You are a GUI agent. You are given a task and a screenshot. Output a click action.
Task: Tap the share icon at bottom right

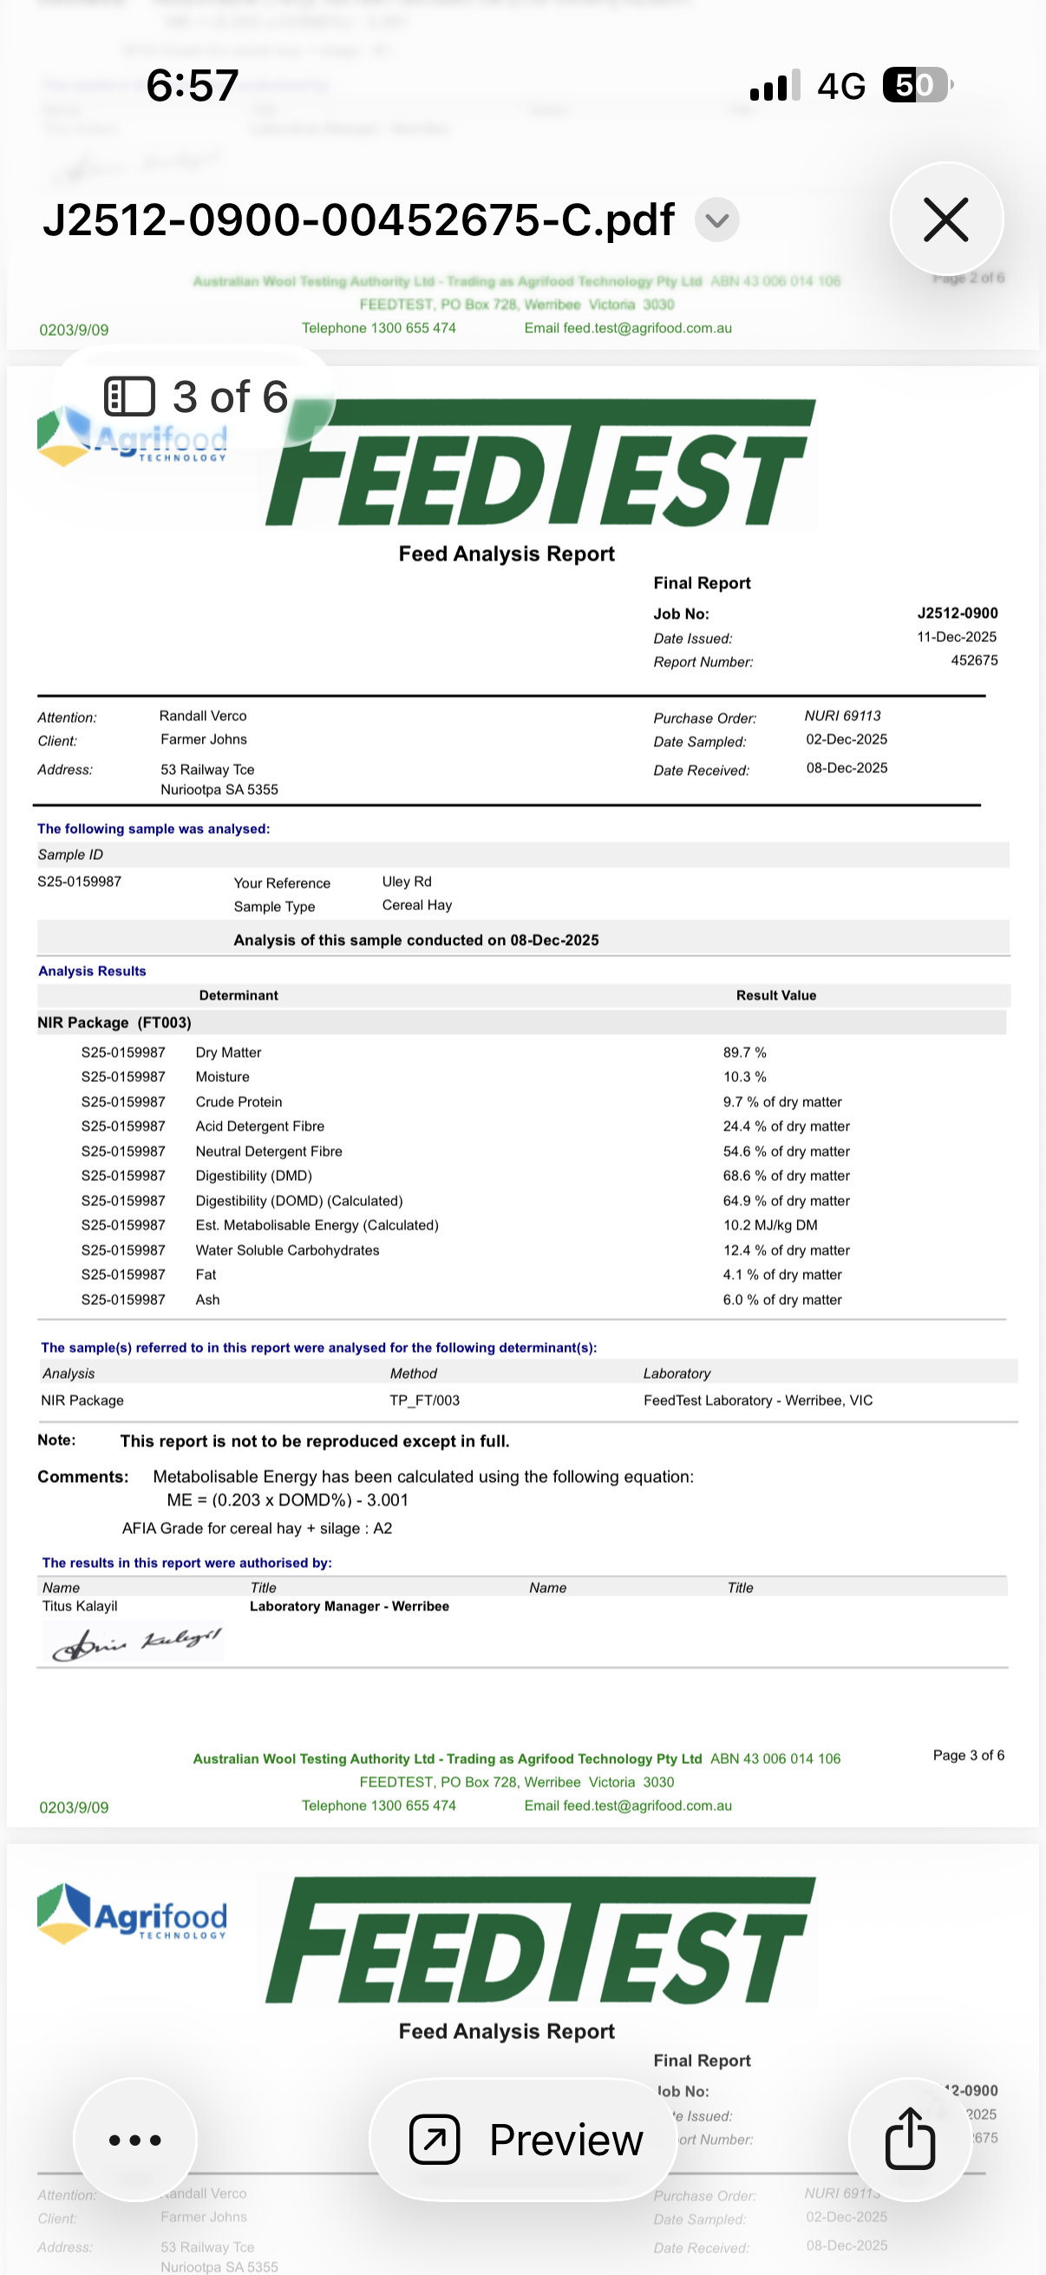click(909, 2139)
